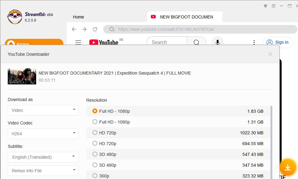The width and height of the screenshot is (298, 179).
Task: Reload the page with refresh icon
Action: 95,29
